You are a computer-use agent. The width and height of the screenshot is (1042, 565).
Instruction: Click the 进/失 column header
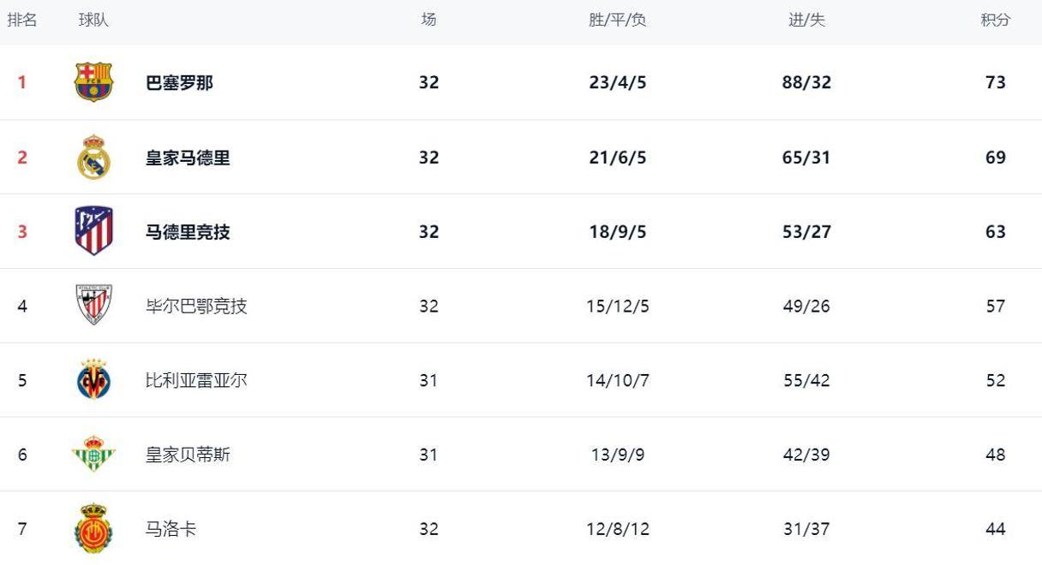(x=806, y=20)
